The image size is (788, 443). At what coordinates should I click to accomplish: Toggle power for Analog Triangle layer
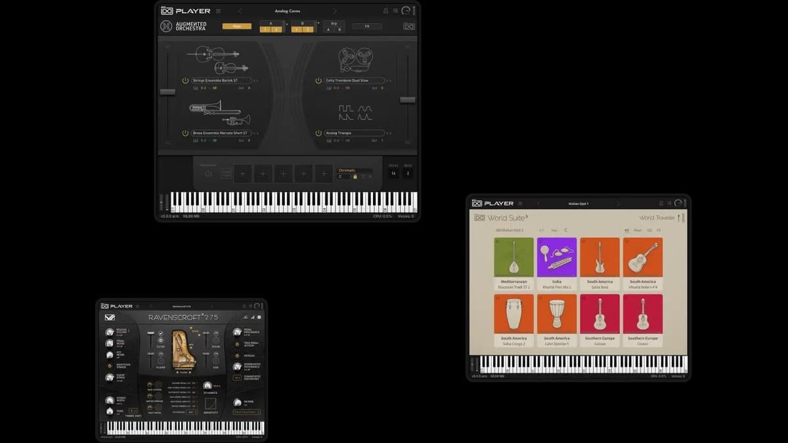[x=318, y=133]
